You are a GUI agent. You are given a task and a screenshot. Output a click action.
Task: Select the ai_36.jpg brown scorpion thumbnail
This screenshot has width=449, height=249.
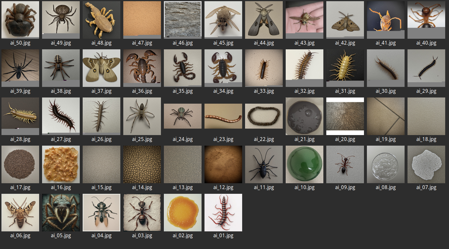142,68
